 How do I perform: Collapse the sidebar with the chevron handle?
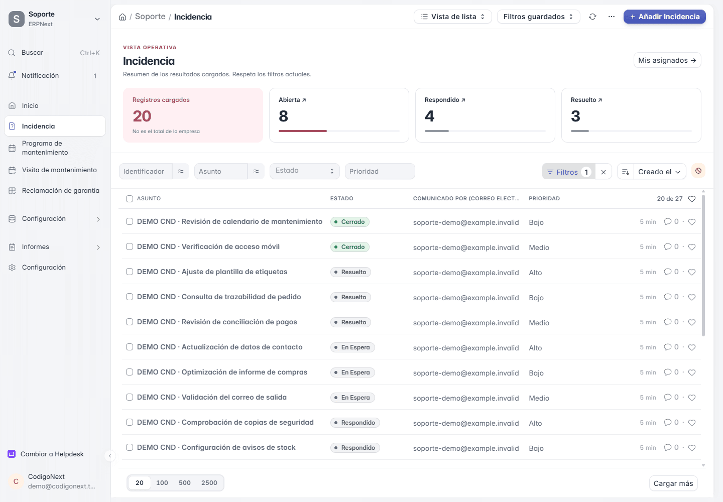click(x=110, y=456)
